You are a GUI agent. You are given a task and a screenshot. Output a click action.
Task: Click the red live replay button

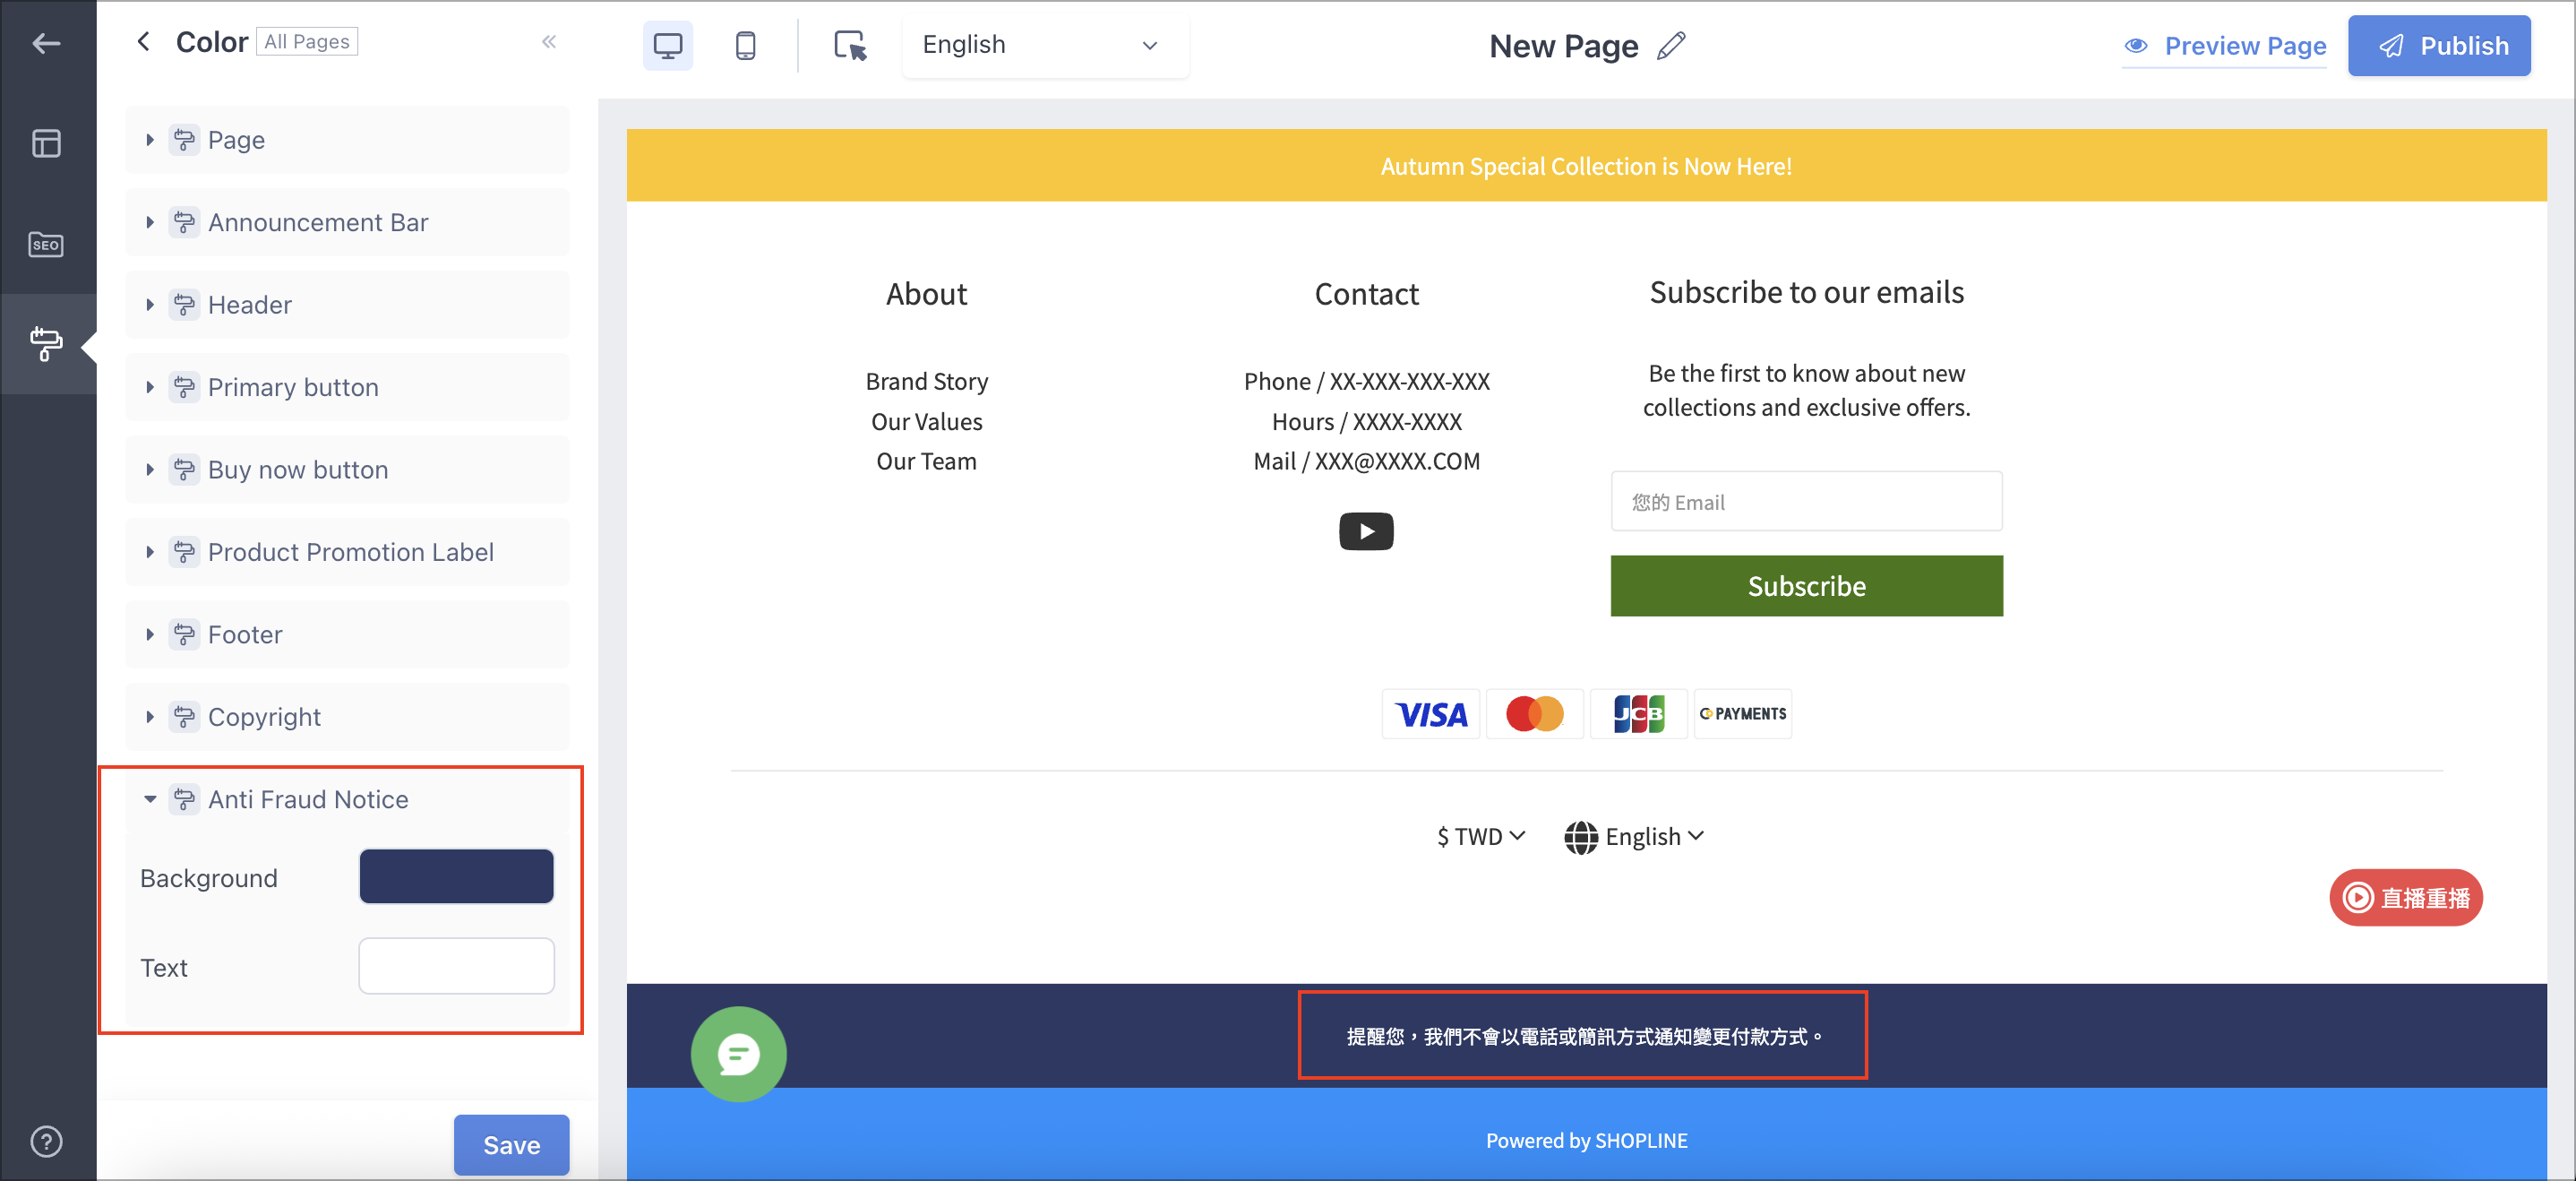pos(2405,897)
